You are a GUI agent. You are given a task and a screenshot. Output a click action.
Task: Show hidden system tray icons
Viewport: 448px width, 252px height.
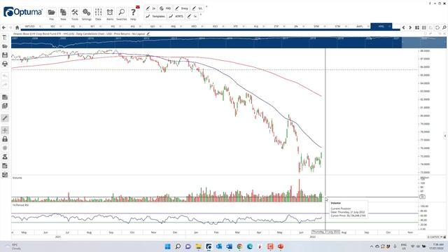tap(372, 246)
